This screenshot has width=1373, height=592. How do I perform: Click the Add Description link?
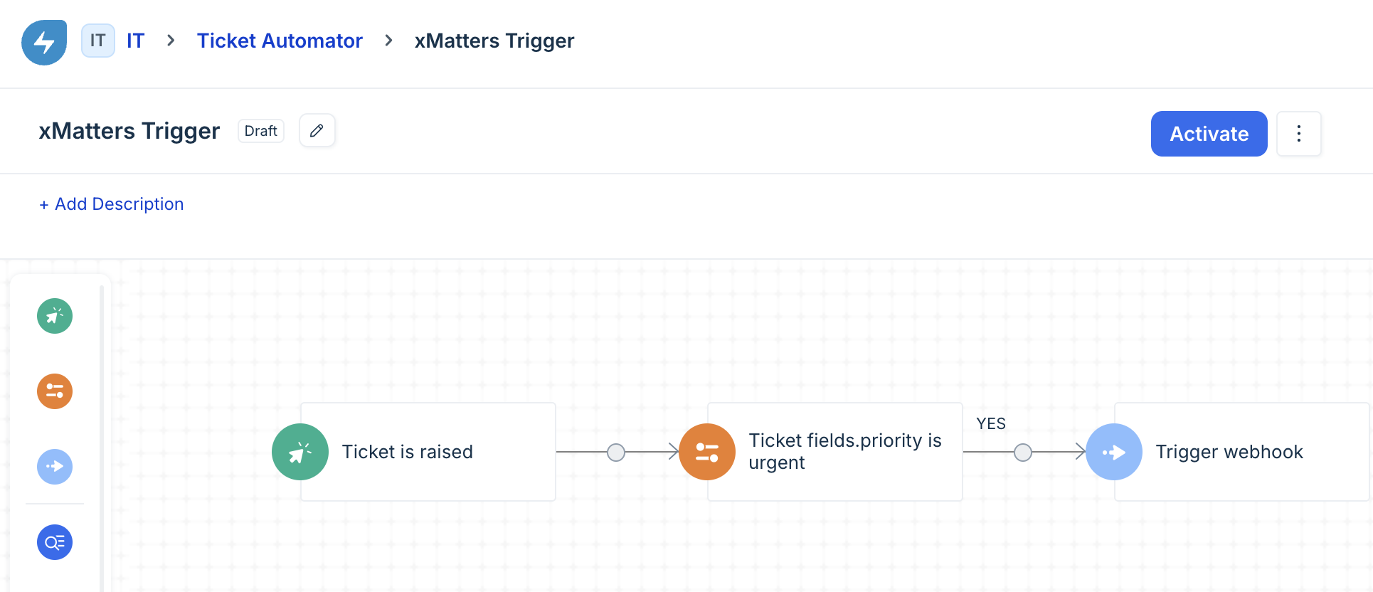point(112,204)
